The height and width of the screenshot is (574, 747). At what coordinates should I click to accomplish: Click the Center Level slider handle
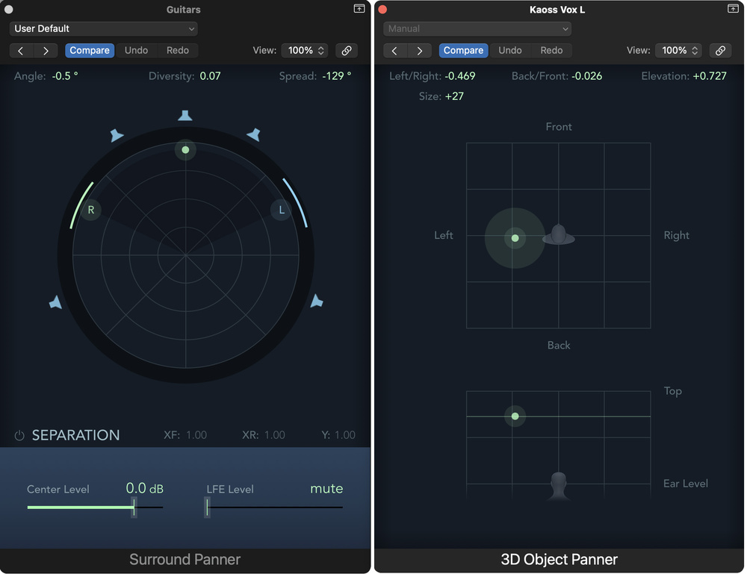(134, 506)
